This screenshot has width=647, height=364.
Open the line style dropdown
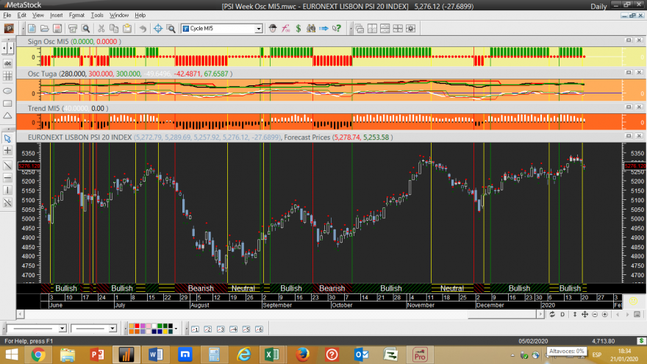click(x=62, y=329)
